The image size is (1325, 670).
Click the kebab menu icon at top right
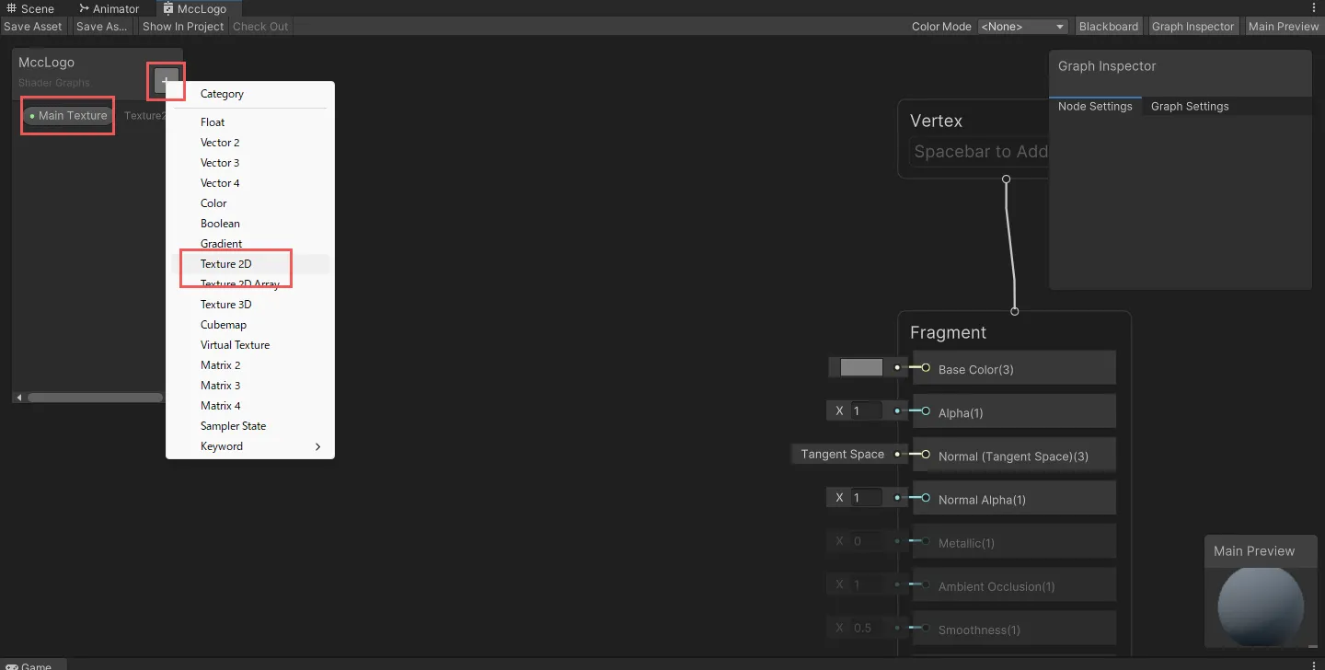click(x=1317, y=8)
